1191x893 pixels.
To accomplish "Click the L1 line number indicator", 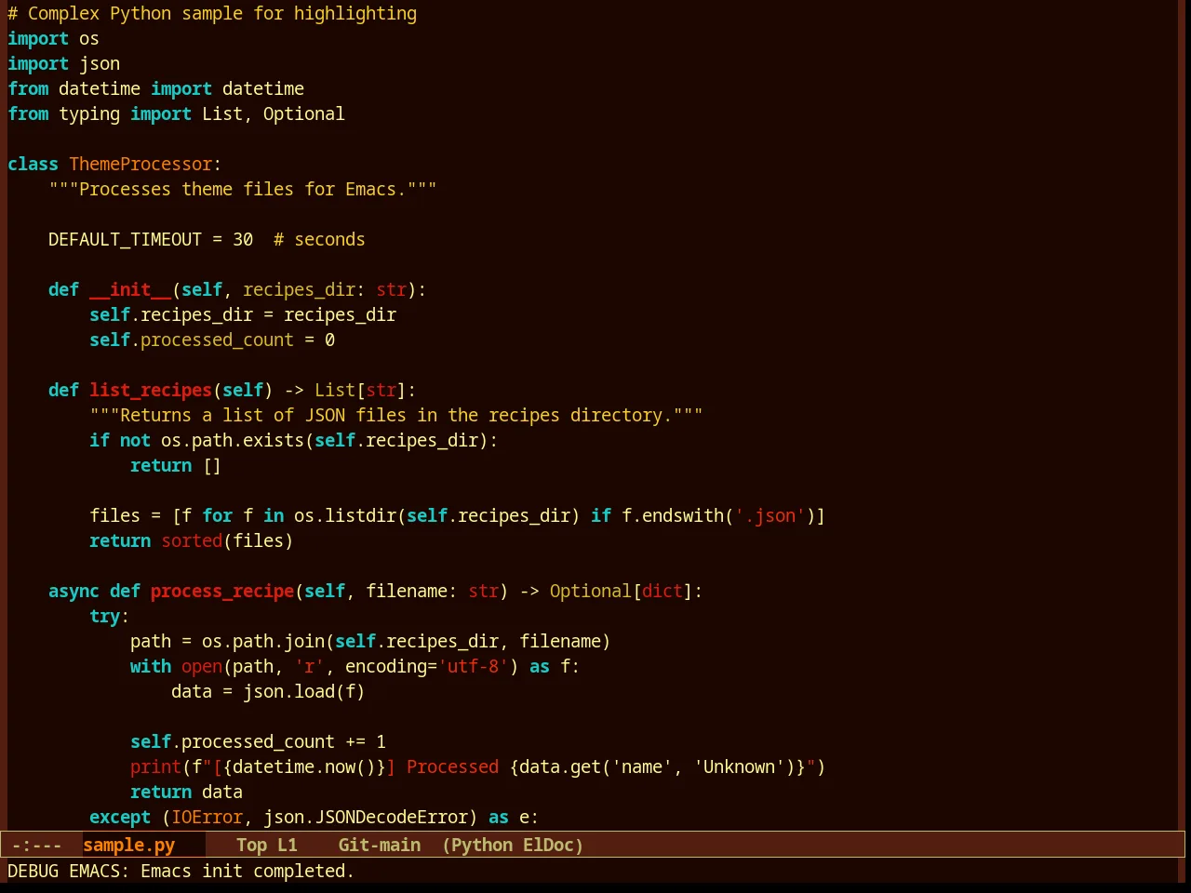I will pos(288,845).
